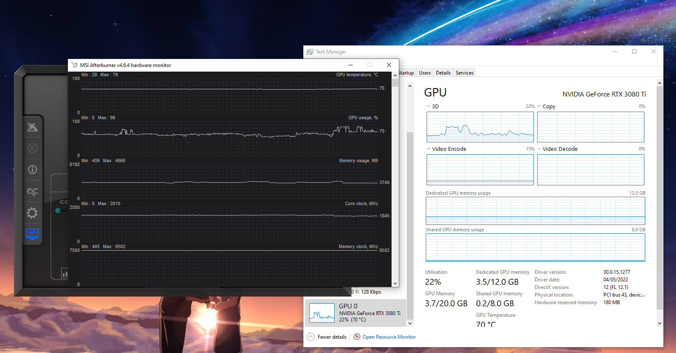This screenshot has width=676, height=353.
Task: Click the driver version 30.0.15.1277
Action: (x=617, y=272)
